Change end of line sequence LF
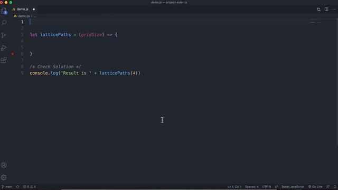 (276, 187)
